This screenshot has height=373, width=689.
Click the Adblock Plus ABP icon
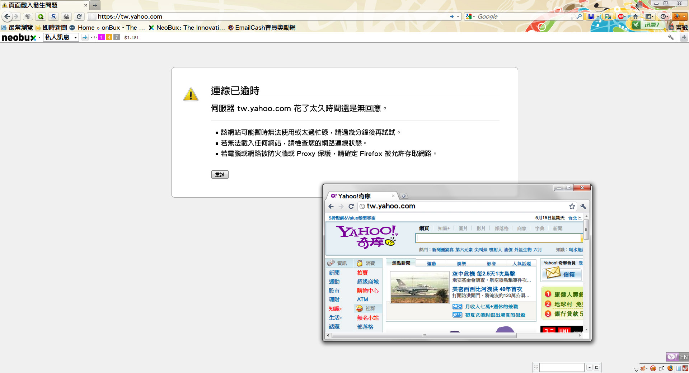tap(620, 16)
